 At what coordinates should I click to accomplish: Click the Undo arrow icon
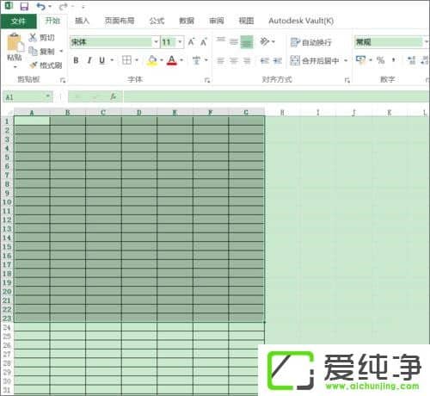[x=41, y=6]
